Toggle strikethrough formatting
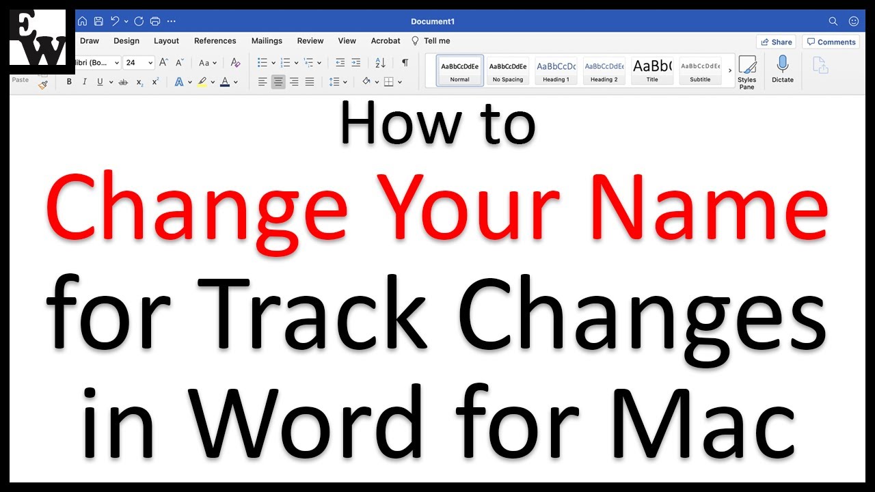The height and width of the screenshot is (492, 875). [123, 82]
